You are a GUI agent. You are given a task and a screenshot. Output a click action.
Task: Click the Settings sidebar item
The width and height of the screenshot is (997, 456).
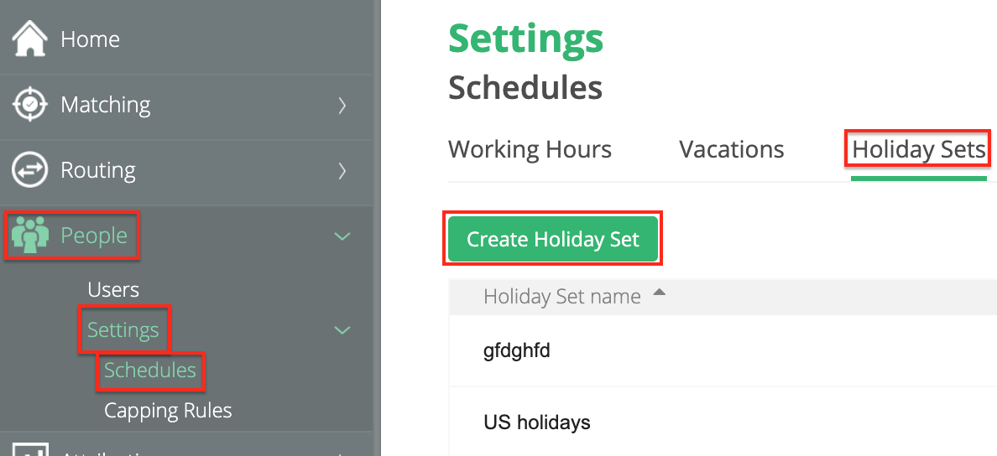(x=123, y=330)
